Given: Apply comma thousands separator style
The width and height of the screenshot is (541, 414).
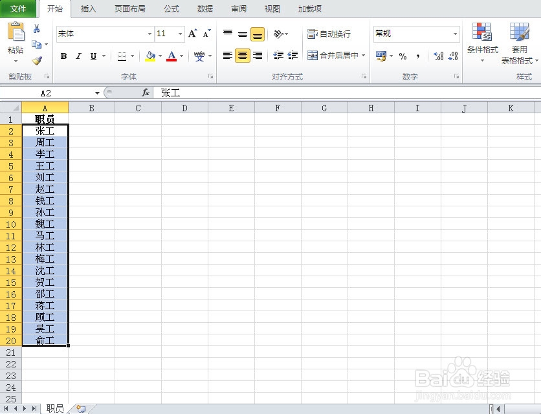Looking at the screenshot, I should tap(418, 56).
